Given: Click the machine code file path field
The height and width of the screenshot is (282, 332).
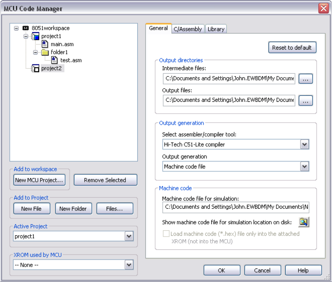Looking at the screenshot, I should tap(236, 207).
